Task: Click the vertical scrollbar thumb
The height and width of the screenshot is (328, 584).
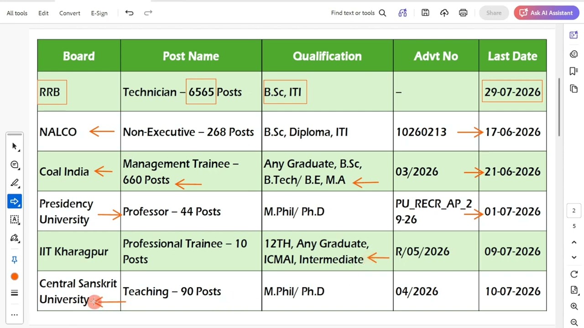Action: (x=559, y=107)
